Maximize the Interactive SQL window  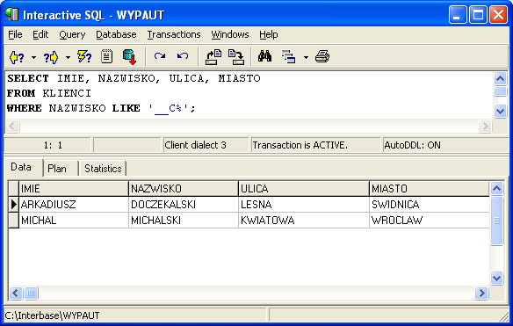pyautogui.click(x=478, y=15)
